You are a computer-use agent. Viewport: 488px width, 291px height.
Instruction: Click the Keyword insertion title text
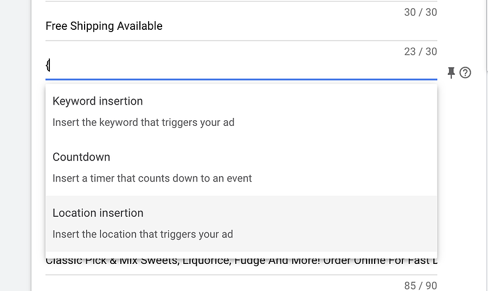click(98, 101)
